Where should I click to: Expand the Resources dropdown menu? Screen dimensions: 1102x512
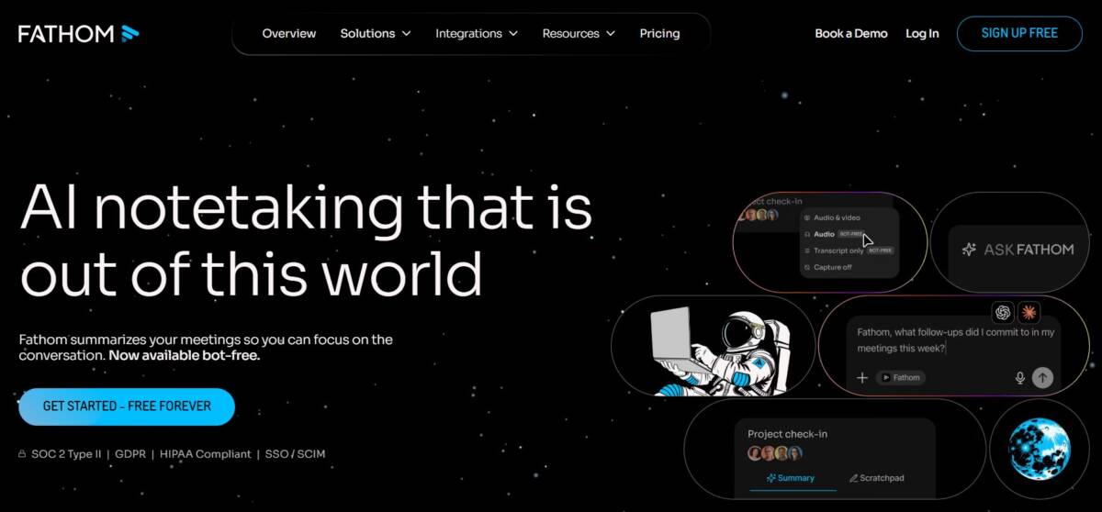[578, 33]
